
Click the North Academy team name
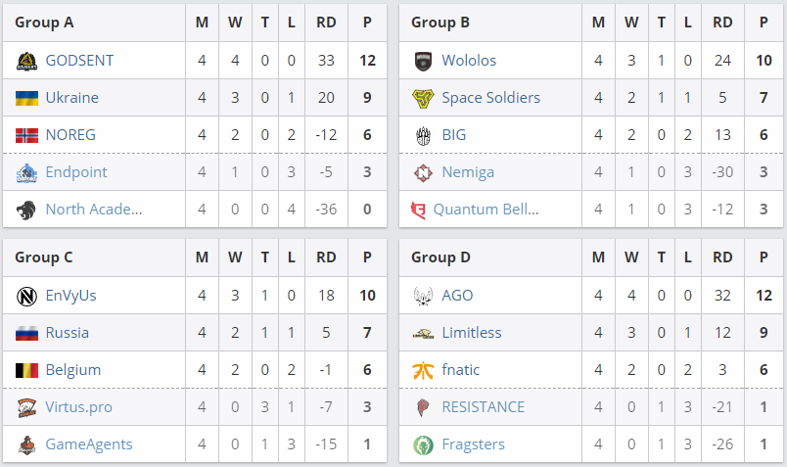pyautogui.click(x=93, y=210)
